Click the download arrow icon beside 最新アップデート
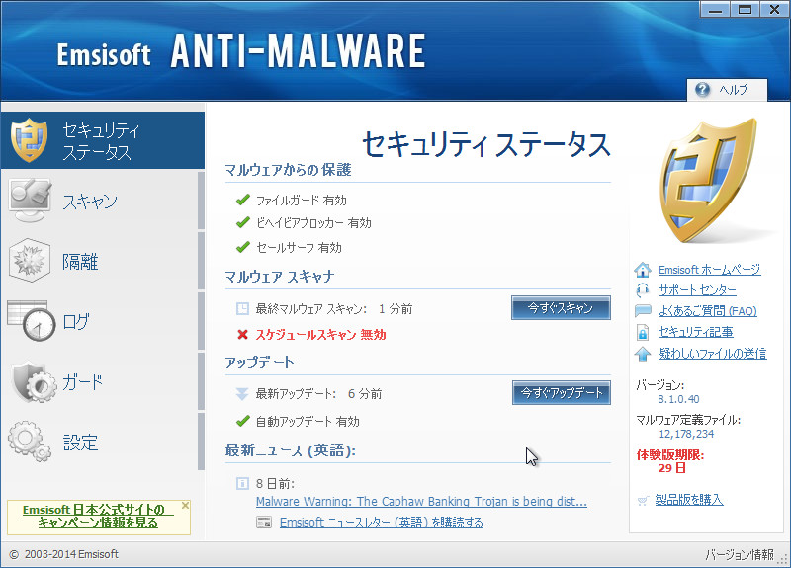Viewport: 791px width, 568px height. tap(242, 393)
